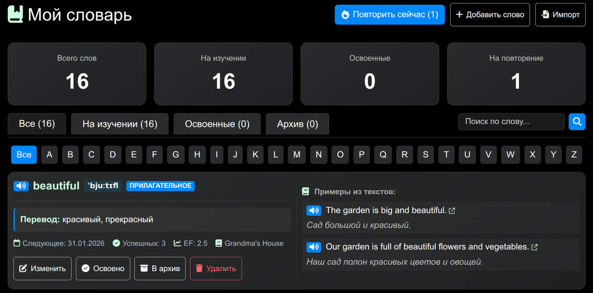Open the 'Архив (0)' tab
Screen dimensions: 593x293
pyautogui.click(x=297, y=124)
